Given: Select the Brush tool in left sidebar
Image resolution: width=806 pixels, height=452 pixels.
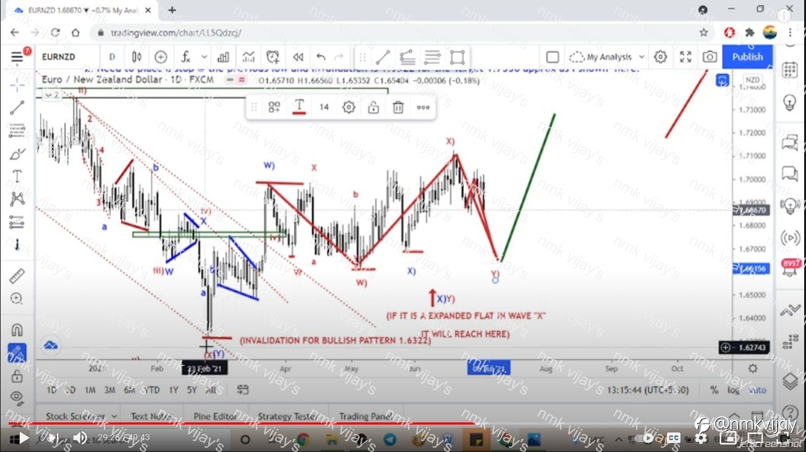Looking at the screenshot, I should click(x=17, y=153).
